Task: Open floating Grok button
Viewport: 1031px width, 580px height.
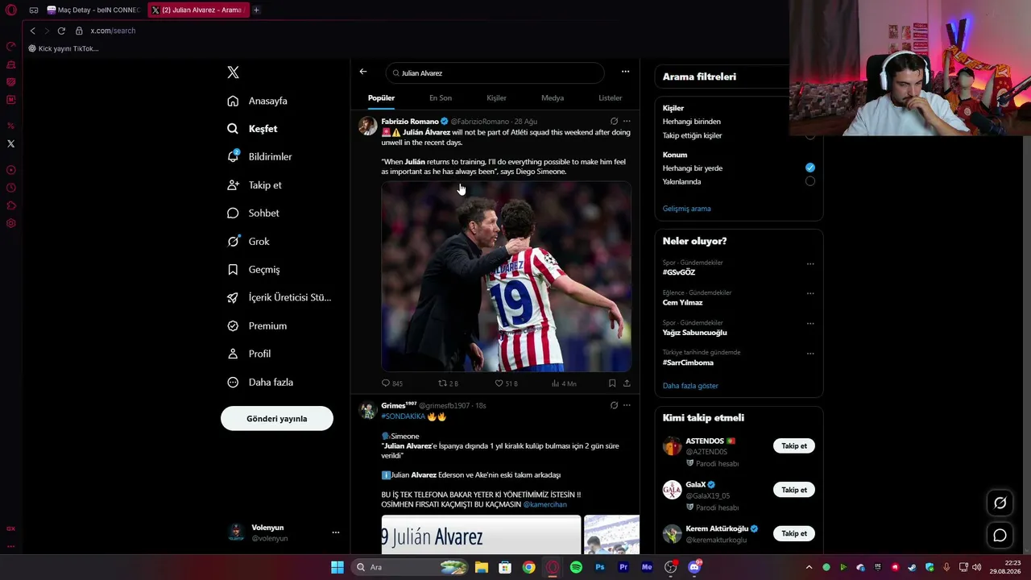Action: point(1000,503)
